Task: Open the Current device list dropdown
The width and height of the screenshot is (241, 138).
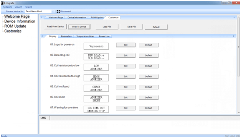Action: (x=53, y=11)
